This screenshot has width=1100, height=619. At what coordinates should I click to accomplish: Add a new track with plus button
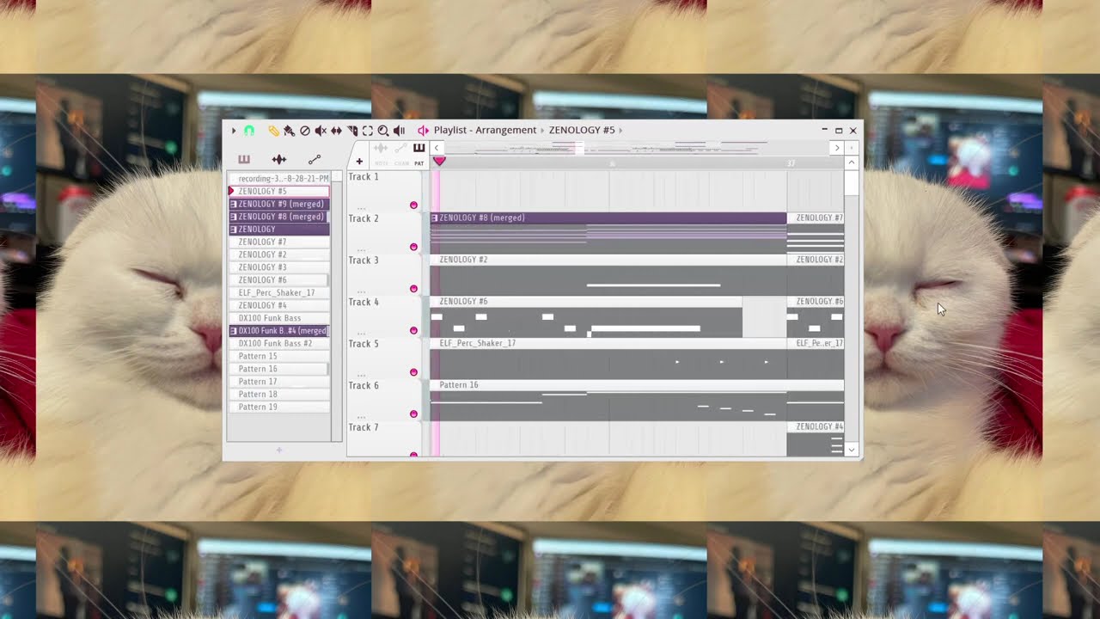coord(359,162)
